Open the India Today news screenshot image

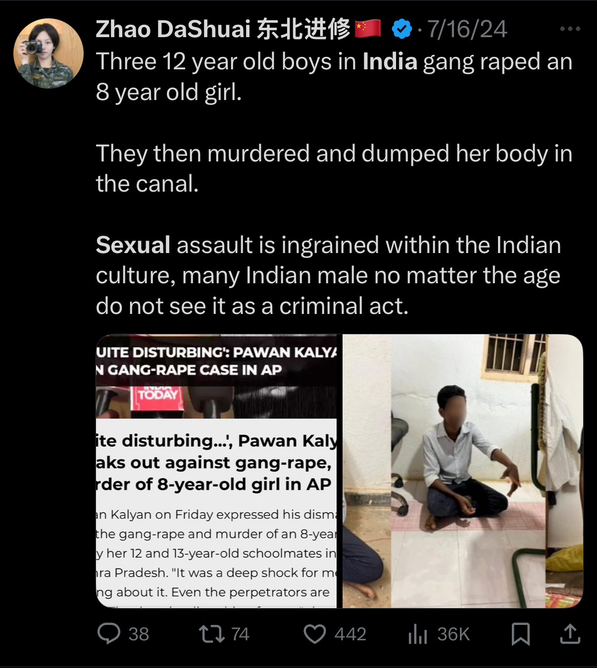click(216, 471)
